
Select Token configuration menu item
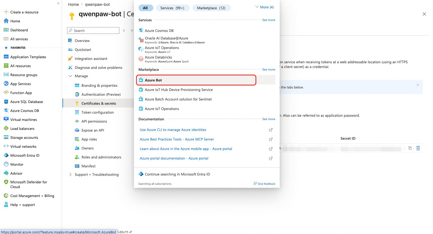pyautogui.click(x=98, y=112)
